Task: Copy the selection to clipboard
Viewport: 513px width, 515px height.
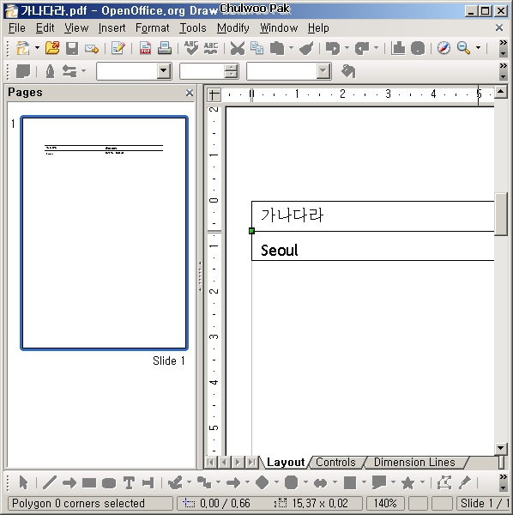Action: coord(256,48)
